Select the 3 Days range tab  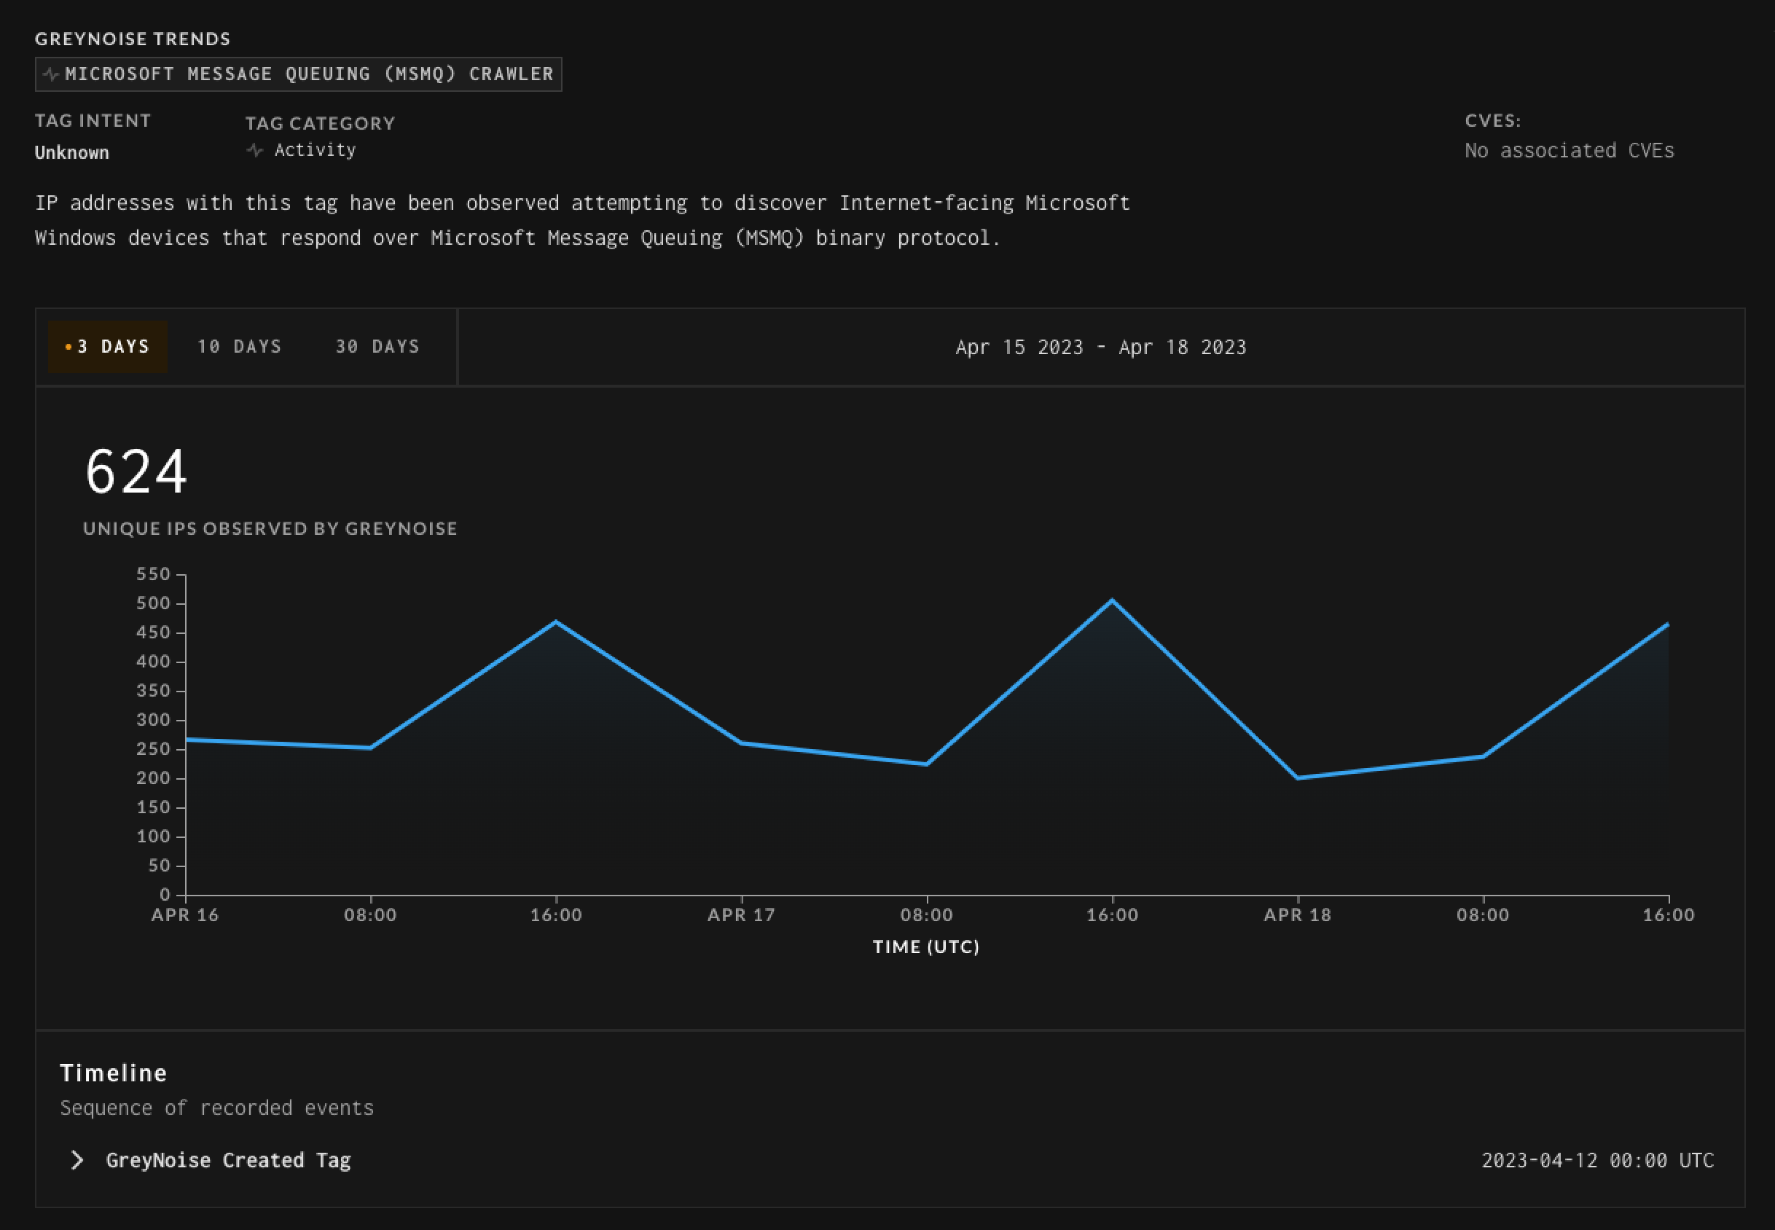(108, 347)
